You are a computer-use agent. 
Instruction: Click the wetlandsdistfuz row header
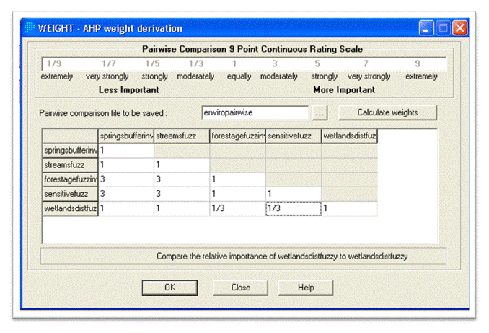pyautogui.click(x=70, y=208)
